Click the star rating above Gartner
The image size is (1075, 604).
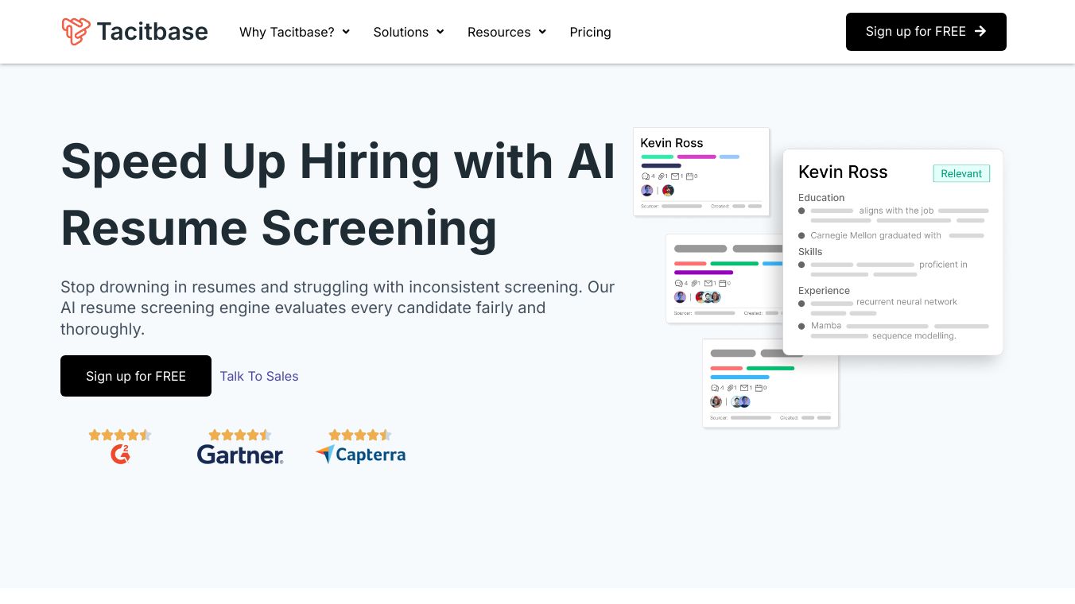coord(240,435)
